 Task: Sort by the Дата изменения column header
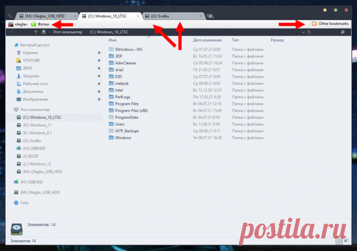(207, 40)
